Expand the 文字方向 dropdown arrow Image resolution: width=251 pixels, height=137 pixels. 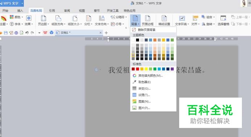coord(108,24)
